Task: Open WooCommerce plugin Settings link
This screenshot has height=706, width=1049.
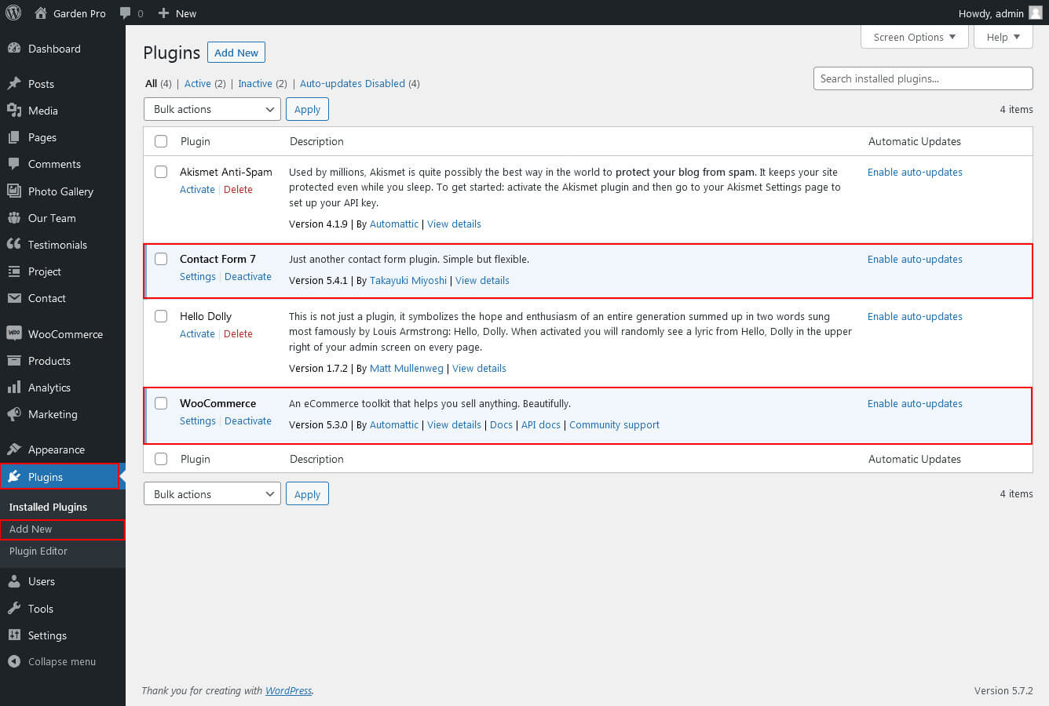Action: click(197, 420)
